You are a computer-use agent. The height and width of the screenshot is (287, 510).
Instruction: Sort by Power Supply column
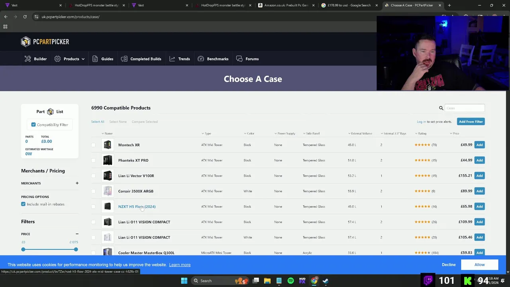coord(285,134)
